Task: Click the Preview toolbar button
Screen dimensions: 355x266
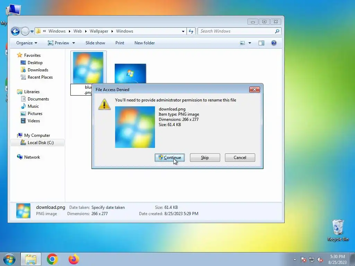Action: [59, 43]
